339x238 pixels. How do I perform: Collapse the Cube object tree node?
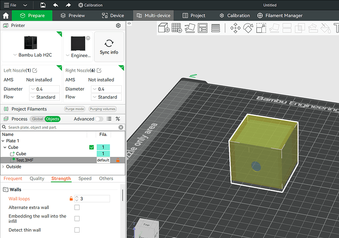[x=5, y=147]
